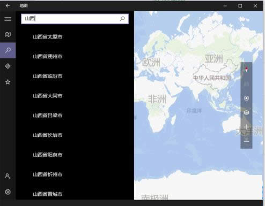This screenshot has width=265, height=206.
Task: Zoom out with the minus button
Action: point(246,142)
